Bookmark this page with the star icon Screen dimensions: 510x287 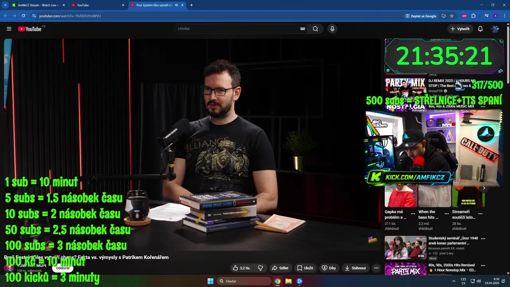click(452, 16)
